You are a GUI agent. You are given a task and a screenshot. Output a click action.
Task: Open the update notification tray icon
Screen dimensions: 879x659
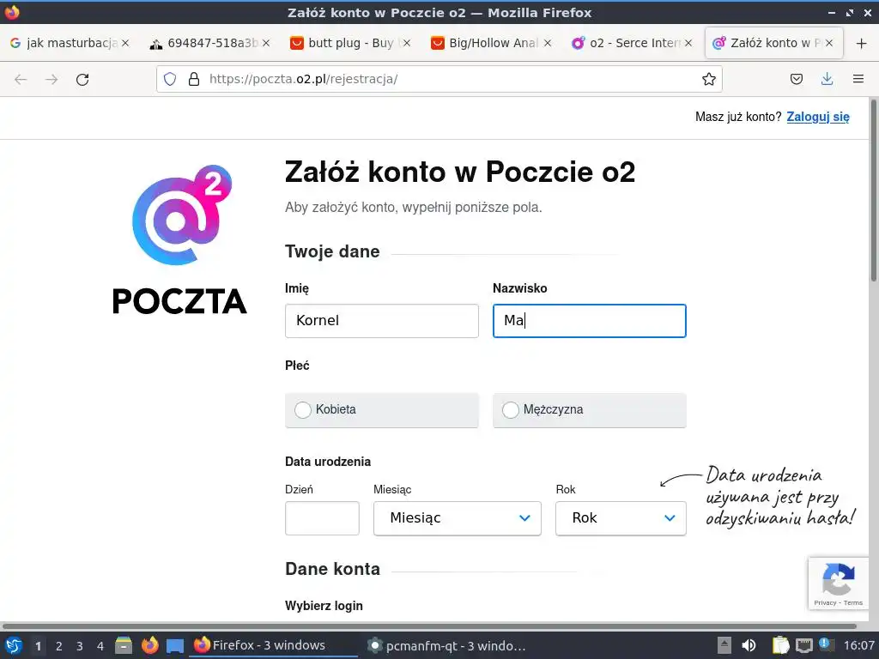coord(825,644)
